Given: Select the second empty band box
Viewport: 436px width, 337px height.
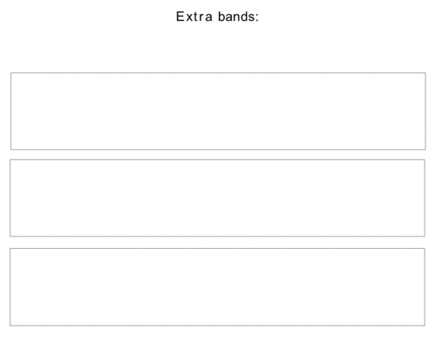Looking at the screenshot, I should point(217,198).
